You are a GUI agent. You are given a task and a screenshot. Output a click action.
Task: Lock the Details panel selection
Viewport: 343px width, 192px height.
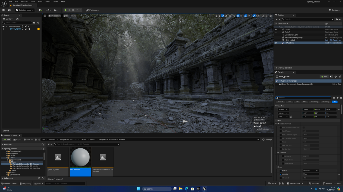[x=340, y=77]
